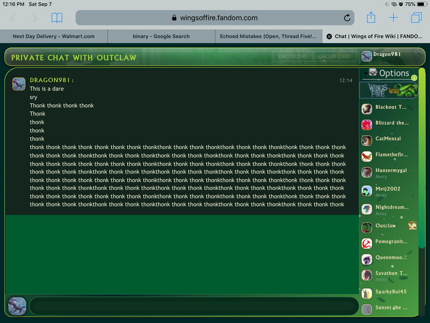
Task: Open a new tab with plus icon
Action: (x=393, y=18)
